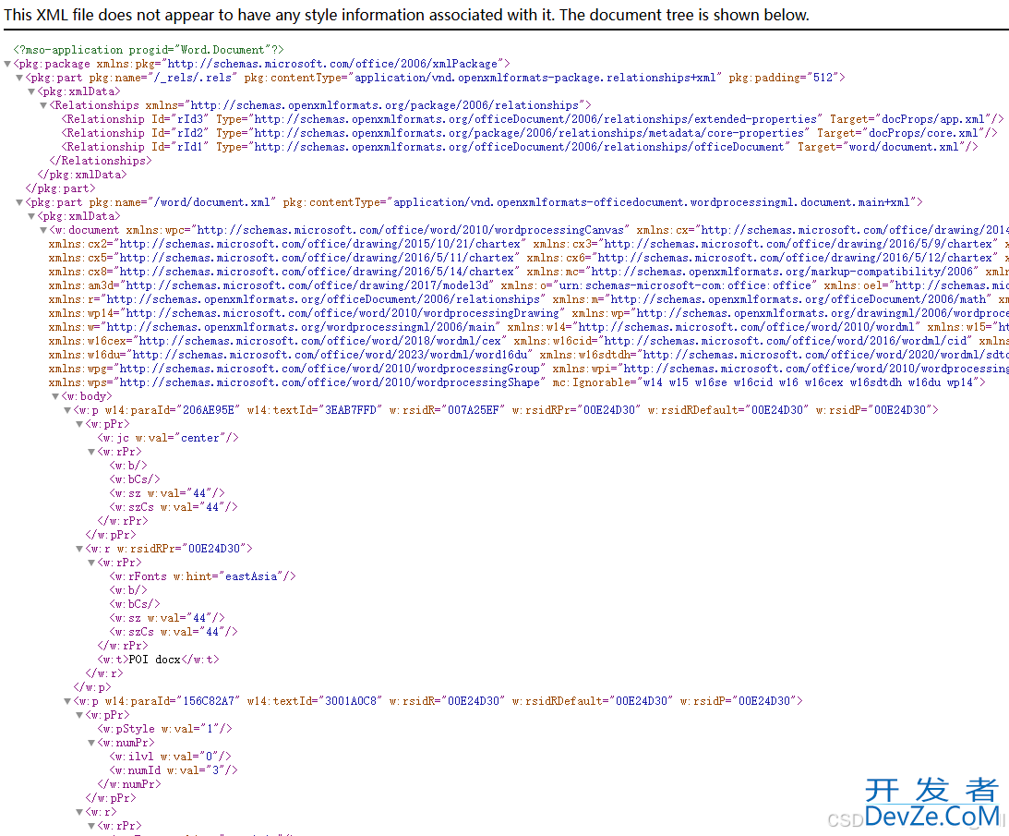Click the closing </w:p> tag

click(x=92, y=687)
